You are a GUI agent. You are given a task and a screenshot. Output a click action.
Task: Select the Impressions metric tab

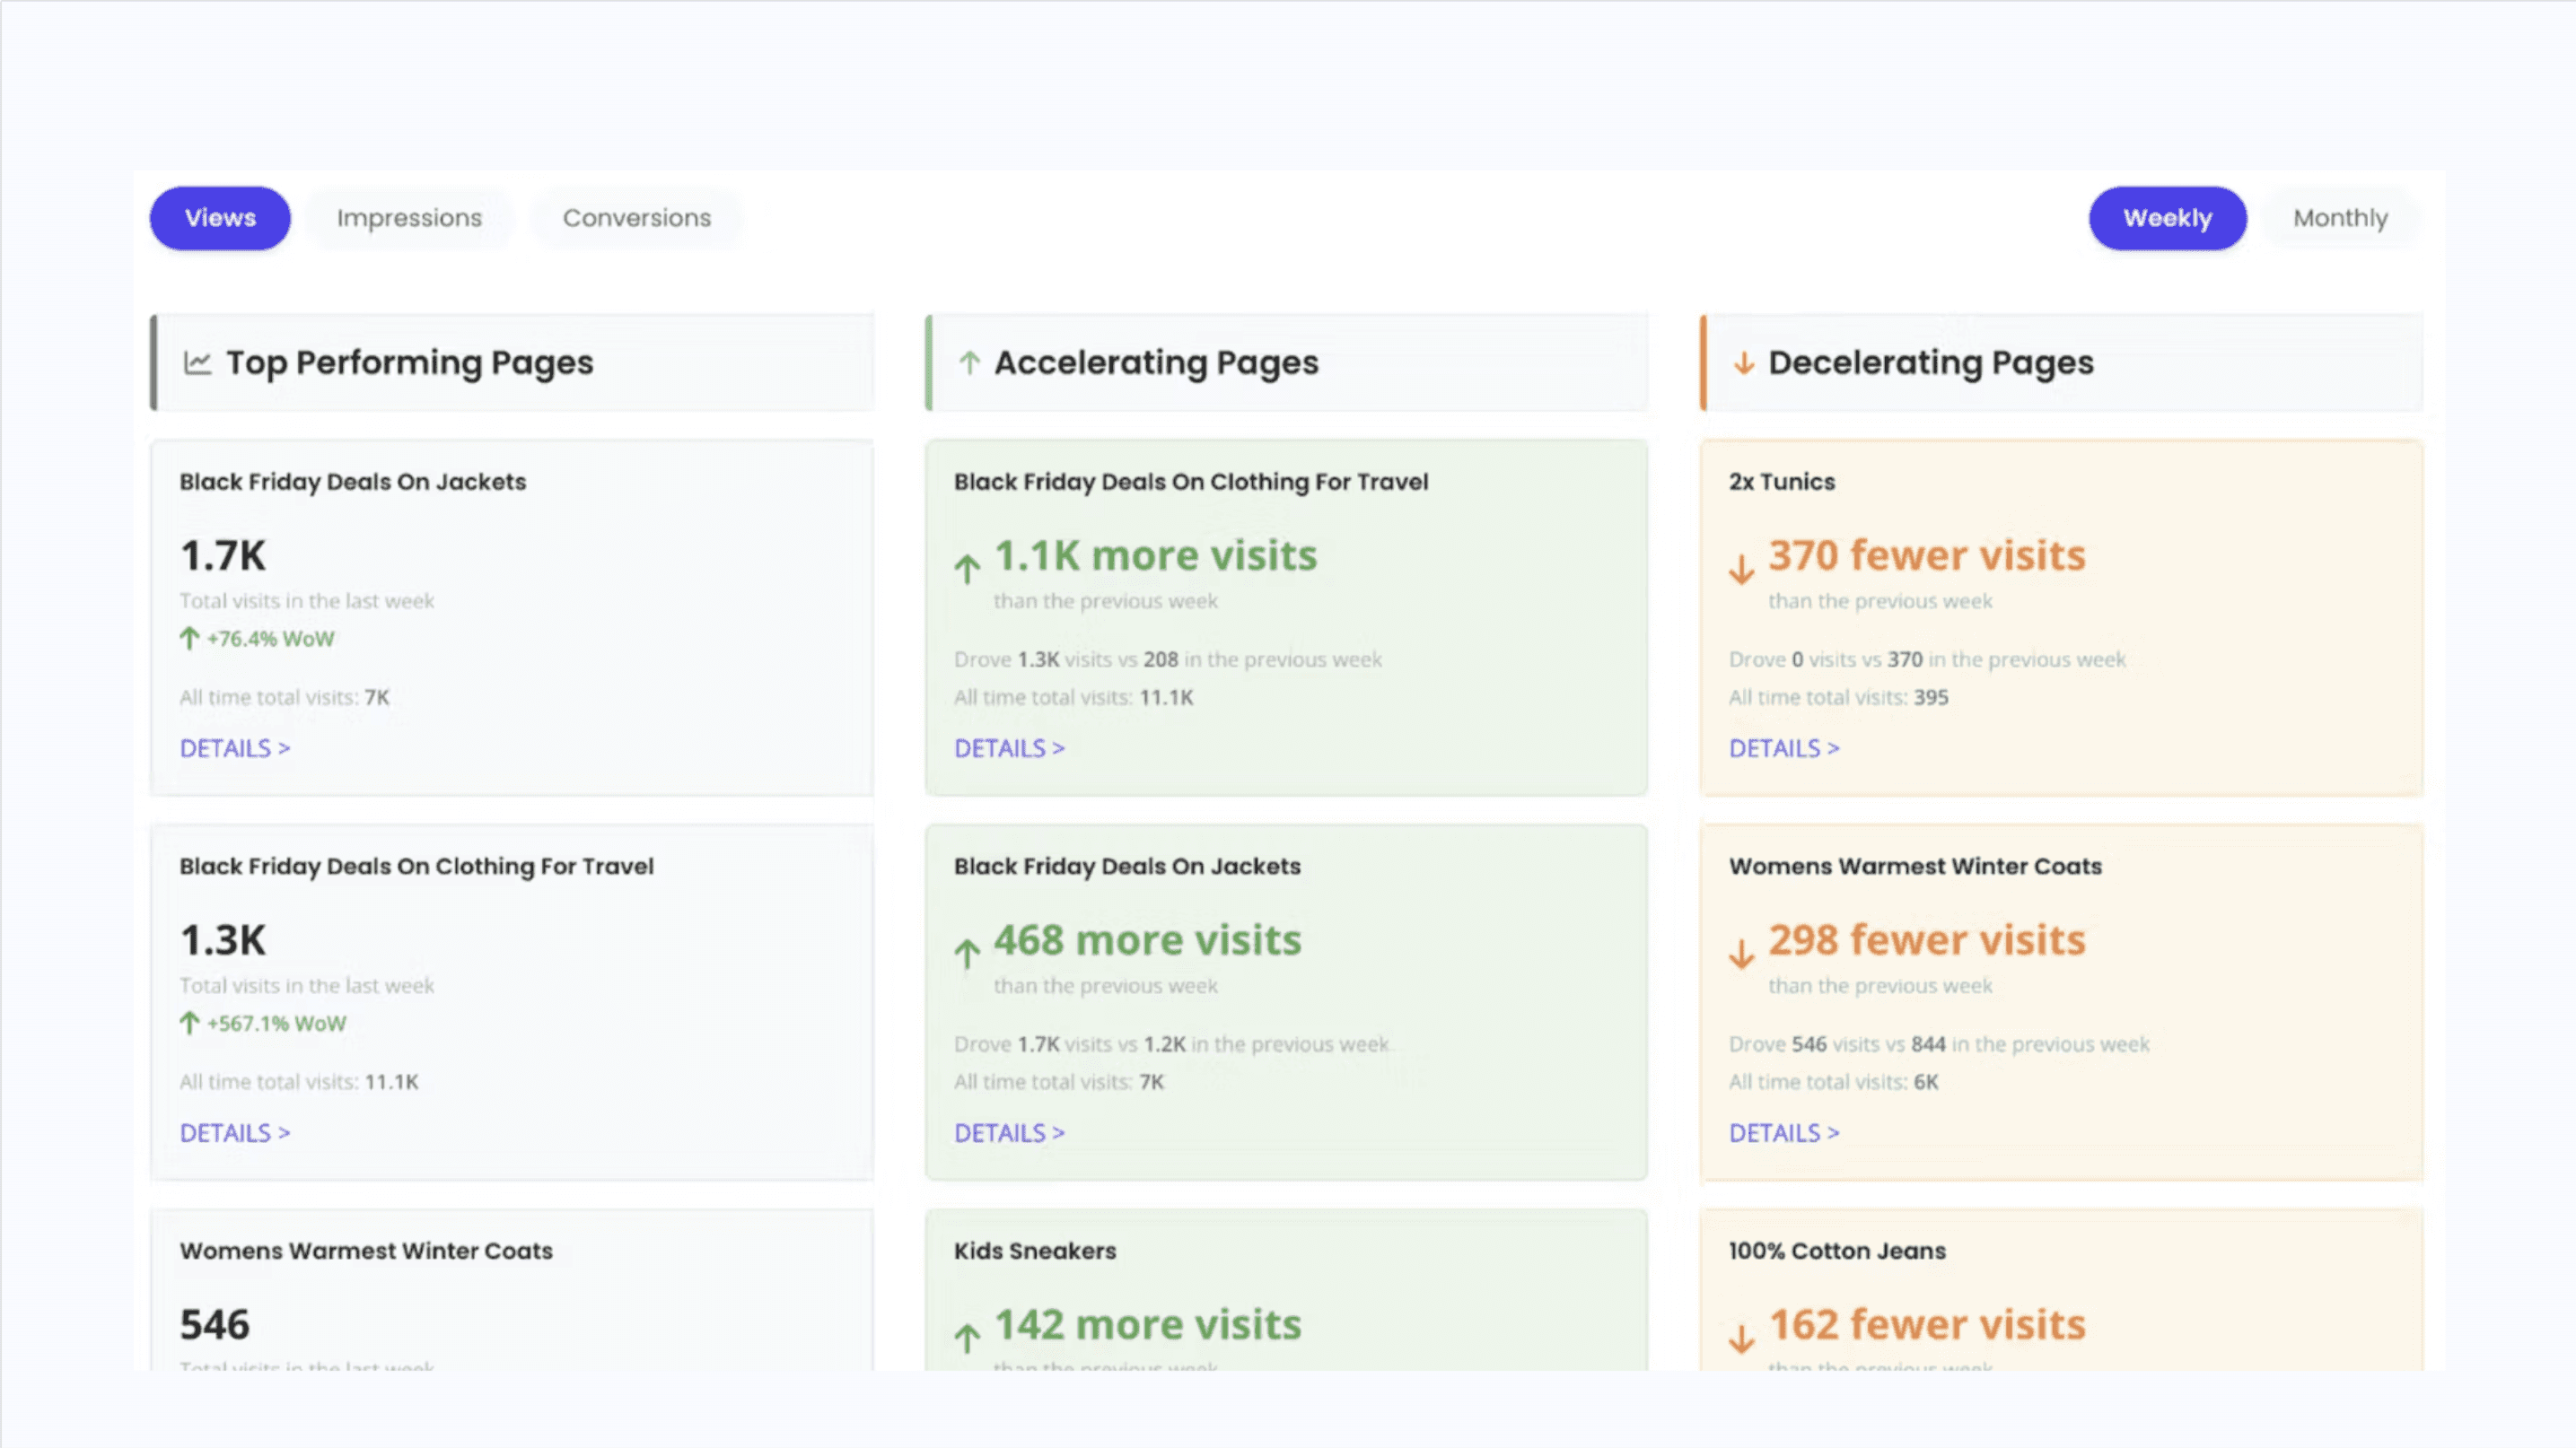pyautogui.click(x=409, y=218)
